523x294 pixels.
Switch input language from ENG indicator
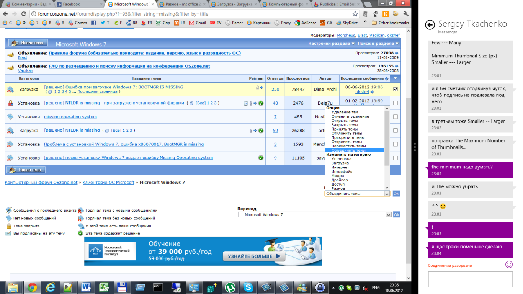tap(376, 287)
